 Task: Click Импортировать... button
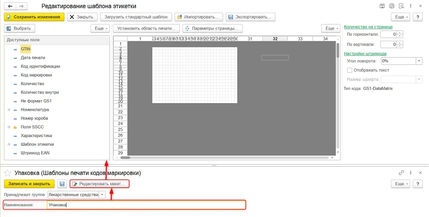coord(199,17)
